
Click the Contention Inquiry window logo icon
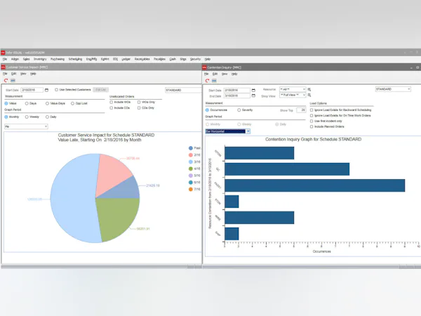coord(205,67)
